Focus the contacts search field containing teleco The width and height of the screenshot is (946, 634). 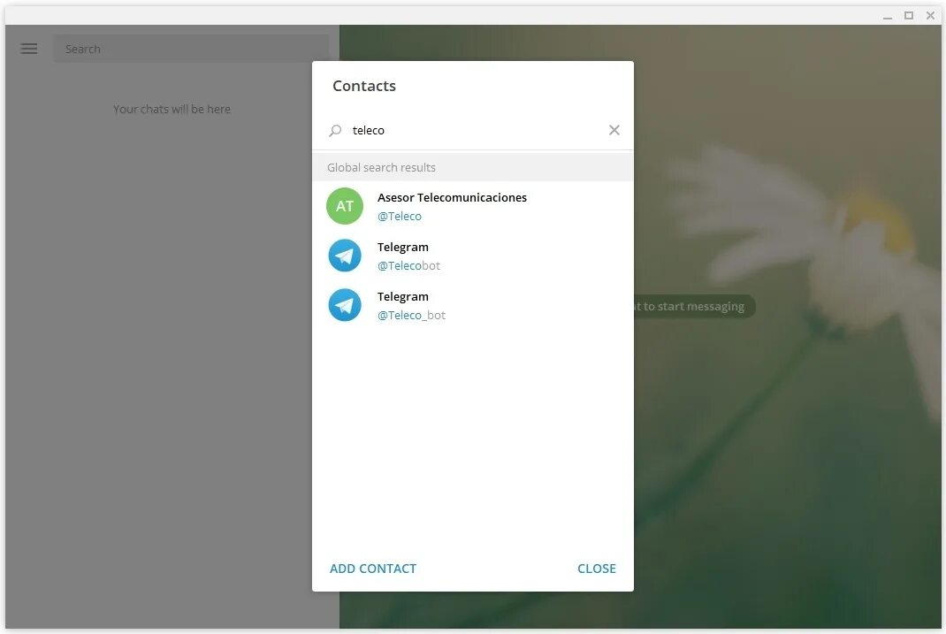[473, 130]
